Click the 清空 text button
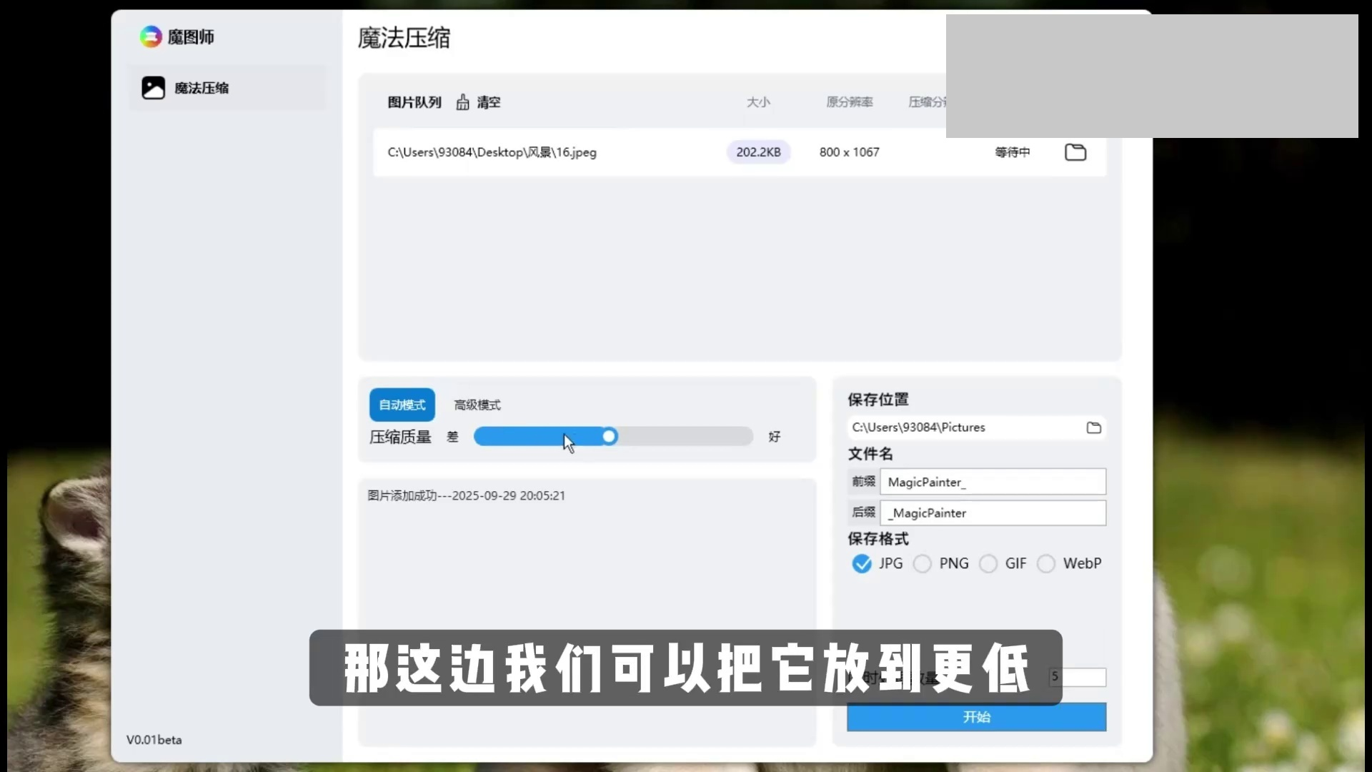Image resolution: width=1372 pixels, height=772 pixels. click(x=489, y=102)
